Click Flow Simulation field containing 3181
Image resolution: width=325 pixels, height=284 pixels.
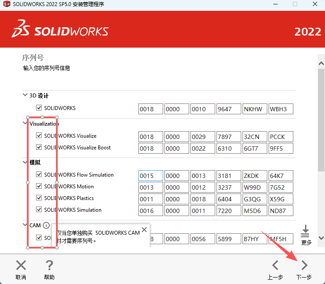coord(229,176)
